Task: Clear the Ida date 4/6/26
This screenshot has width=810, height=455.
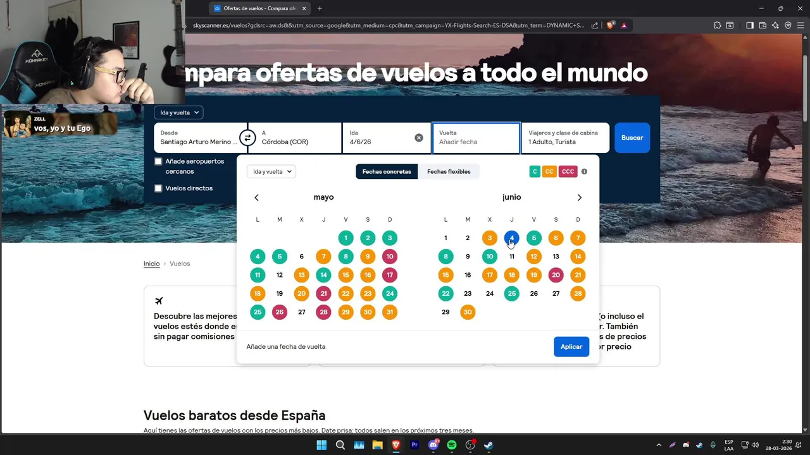Action: (418, 138)
